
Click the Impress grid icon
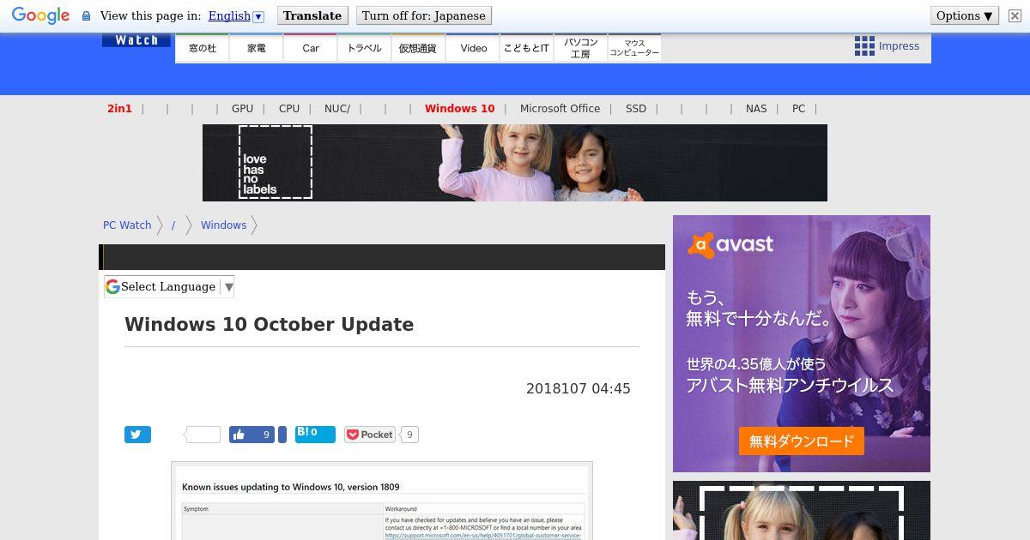point(864,46)
